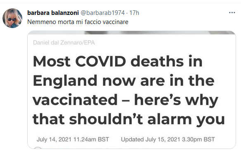The height and width of the screenshot is (154, 241).
Task: Click the headline line Most COVID deaths in
Action: click(x=118, y=61)
